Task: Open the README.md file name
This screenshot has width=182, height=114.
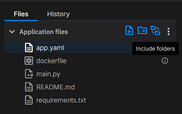Action: tap(56, 87)
